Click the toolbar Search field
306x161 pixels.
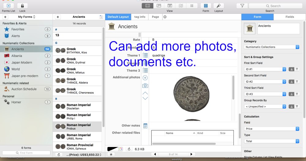[x=275, y=6]
